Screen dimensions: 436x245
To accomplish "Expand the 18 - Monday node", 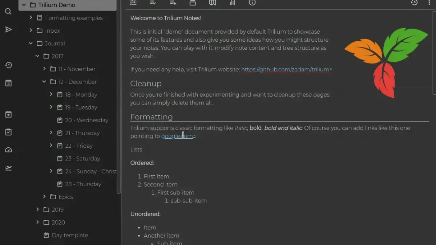I will click(51, 94).
